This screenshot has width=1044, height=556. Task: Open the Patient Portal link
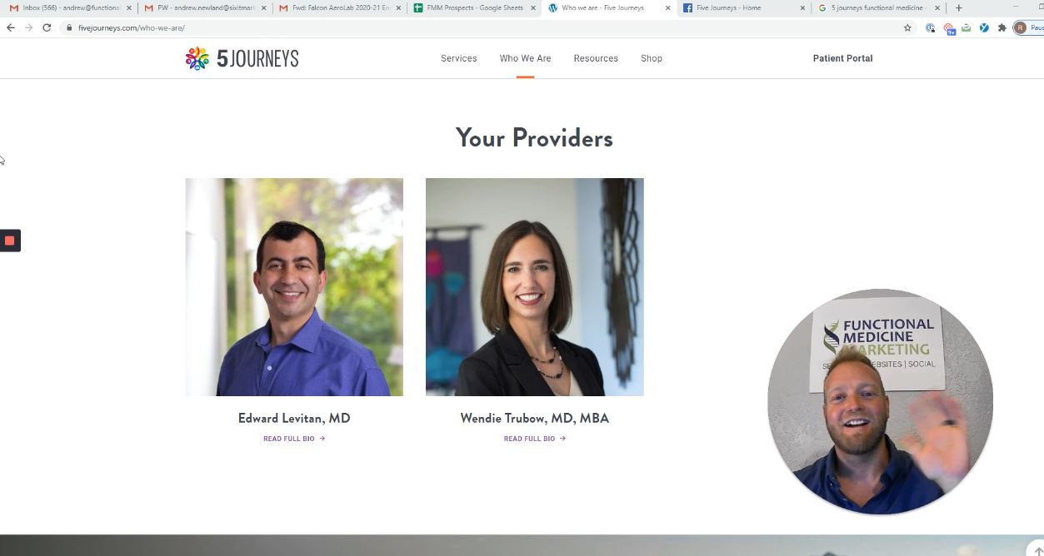pos(842,58)
